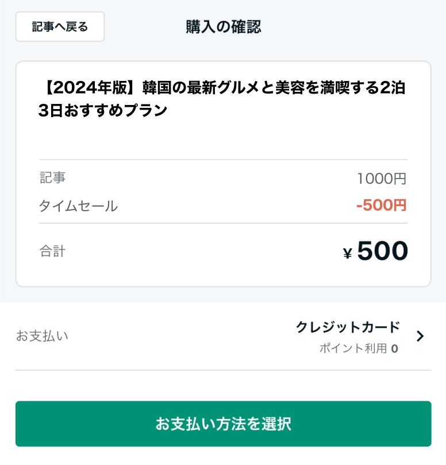Click the bold 500 total amount
Screen dimensions: 446x465
pos(382,251)
